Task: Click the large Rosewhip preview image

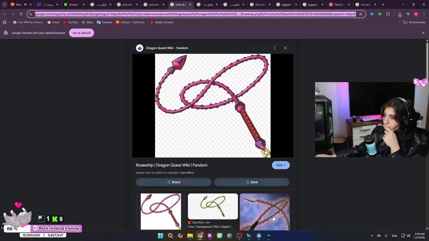Action: pos(212,105)
